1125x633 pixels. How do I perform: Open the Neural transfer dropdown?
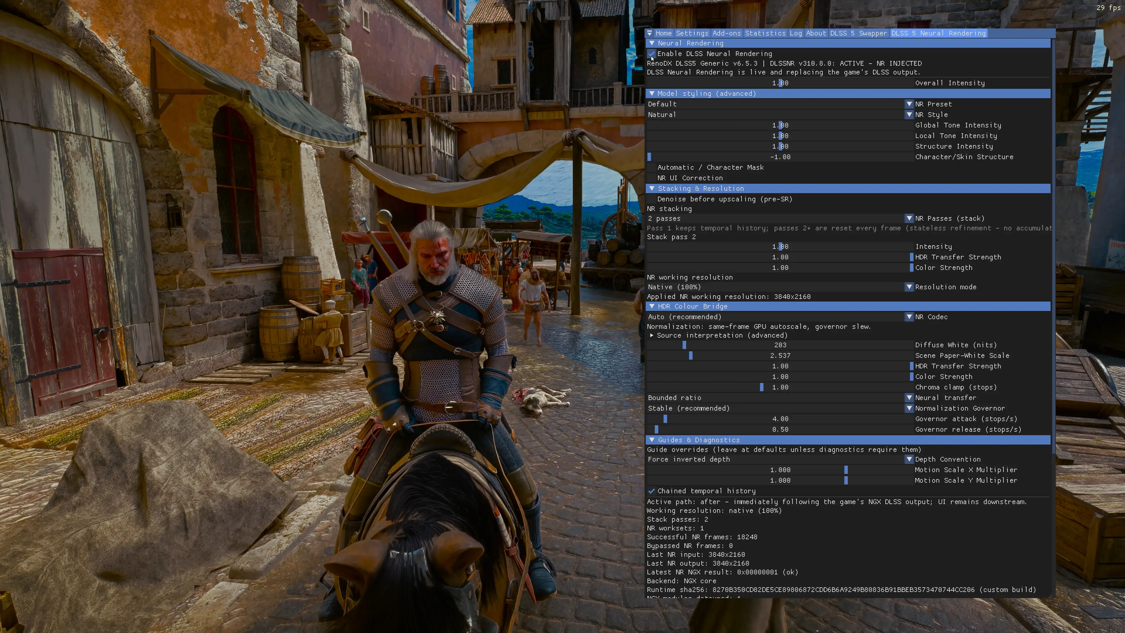(780, 398)
